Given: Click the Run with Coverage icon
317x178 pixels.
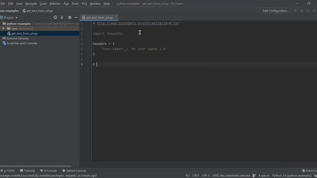Looking at the screenshot, I should pos(308,11).
